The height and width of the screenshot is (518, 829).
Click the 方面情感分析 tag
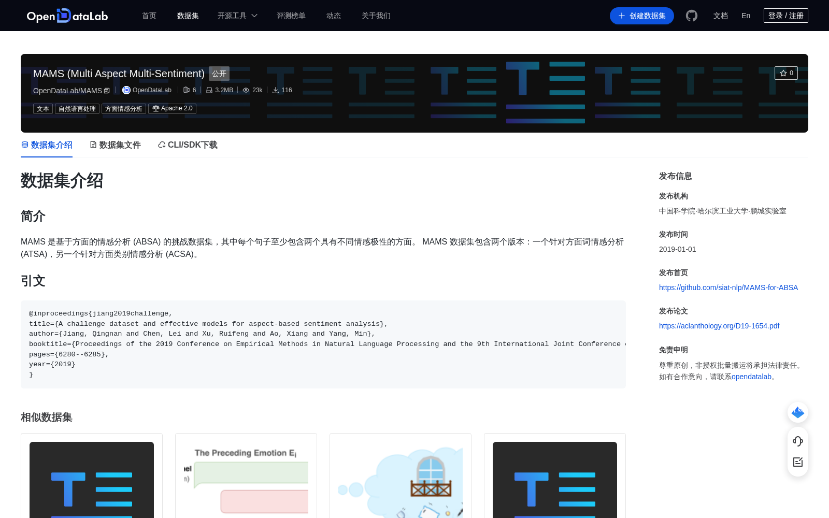124,109
